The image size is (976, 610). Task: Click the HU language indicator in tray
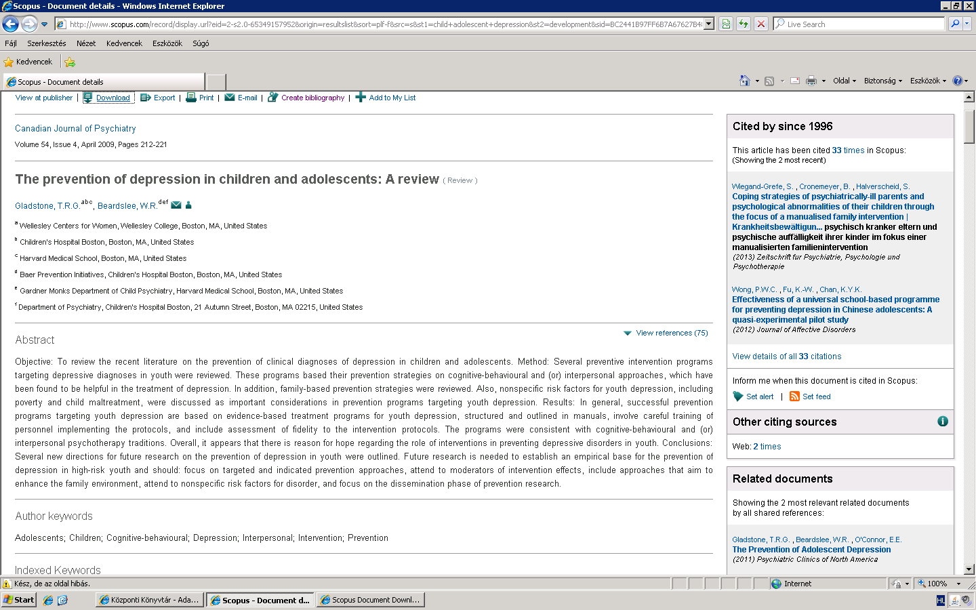941,601
